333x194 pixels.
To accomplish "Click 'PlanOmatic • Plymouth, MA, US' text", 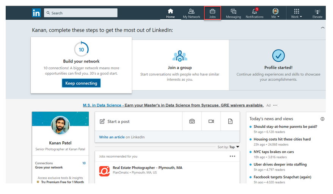I will click(135, 172).
